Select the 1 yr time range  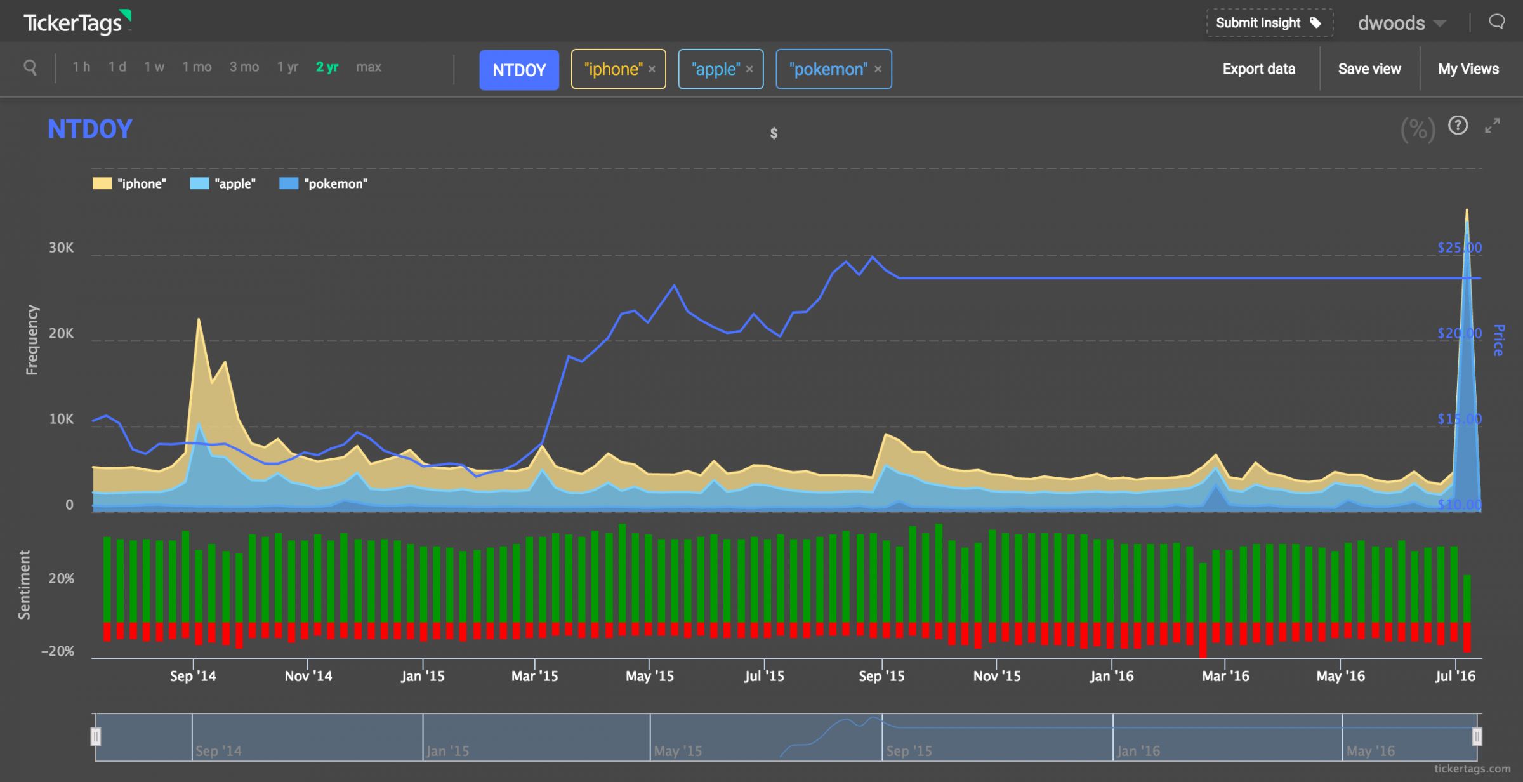[287, 67]
